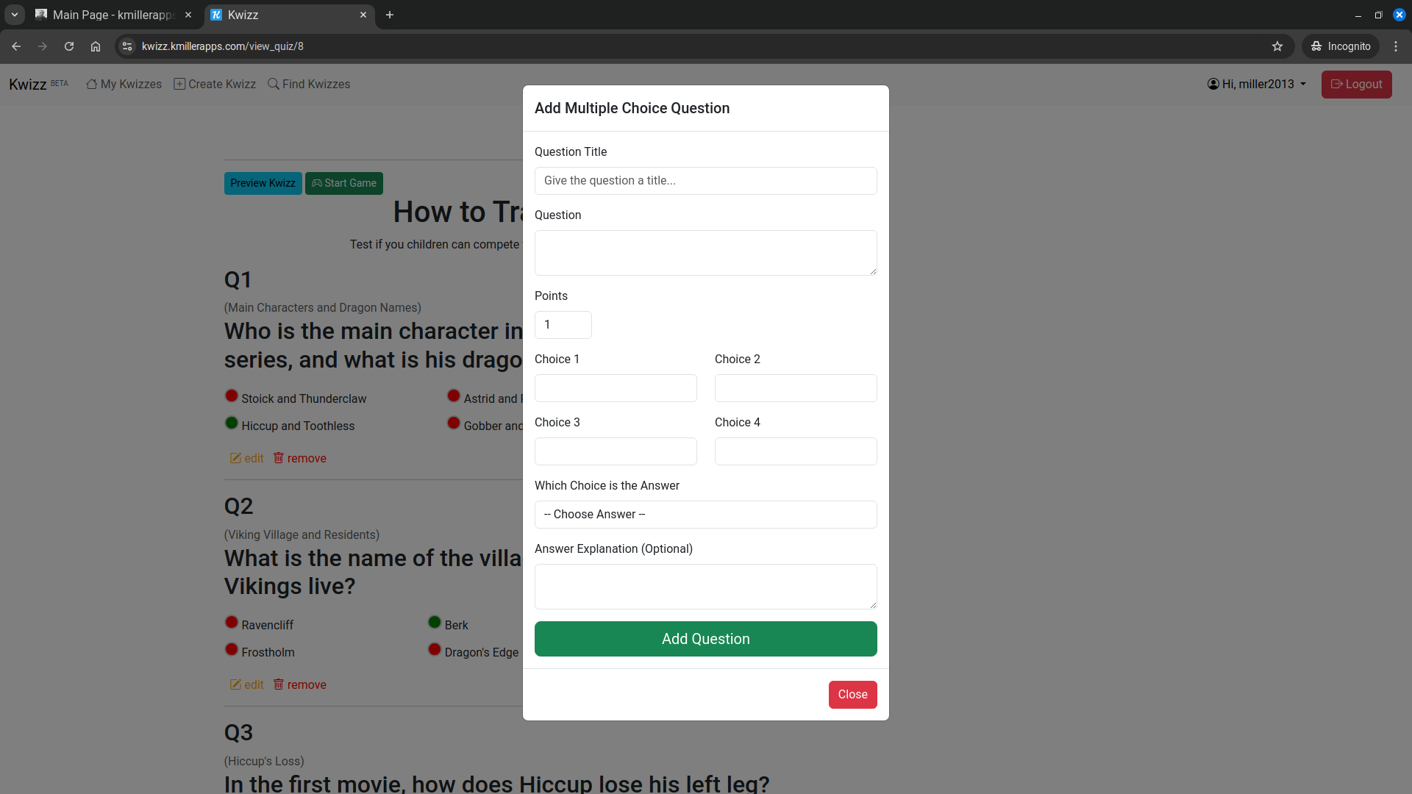Click red dot beside Ravencliff
1412x794 pixels.
[x=232, y=622]
